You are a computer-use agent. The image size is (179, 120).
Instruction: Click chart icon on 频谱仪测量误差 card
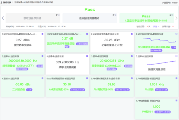[176, 56]
